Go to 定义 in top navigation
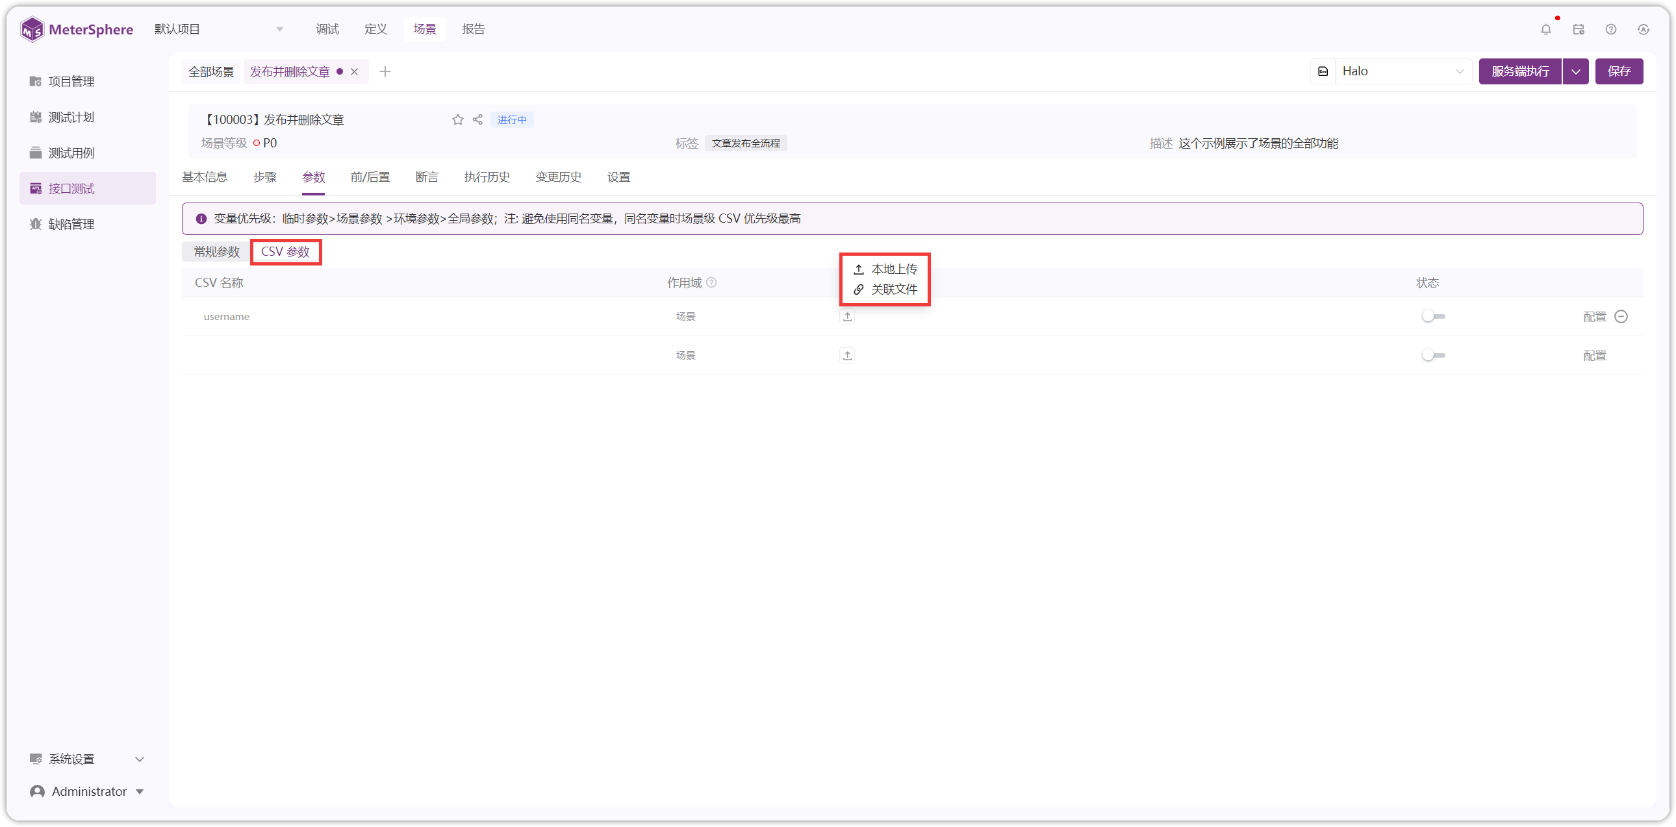Viewport: 1676px width, 827px height. [375, 29]
